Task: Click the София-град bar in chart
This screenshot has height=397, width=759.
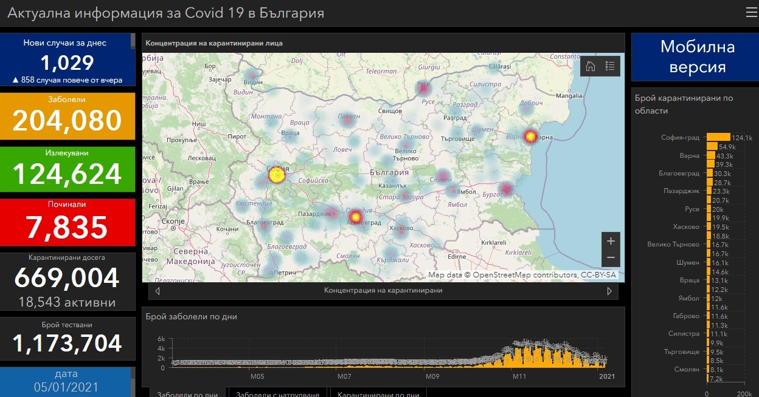Action: (x=718, y=137)
